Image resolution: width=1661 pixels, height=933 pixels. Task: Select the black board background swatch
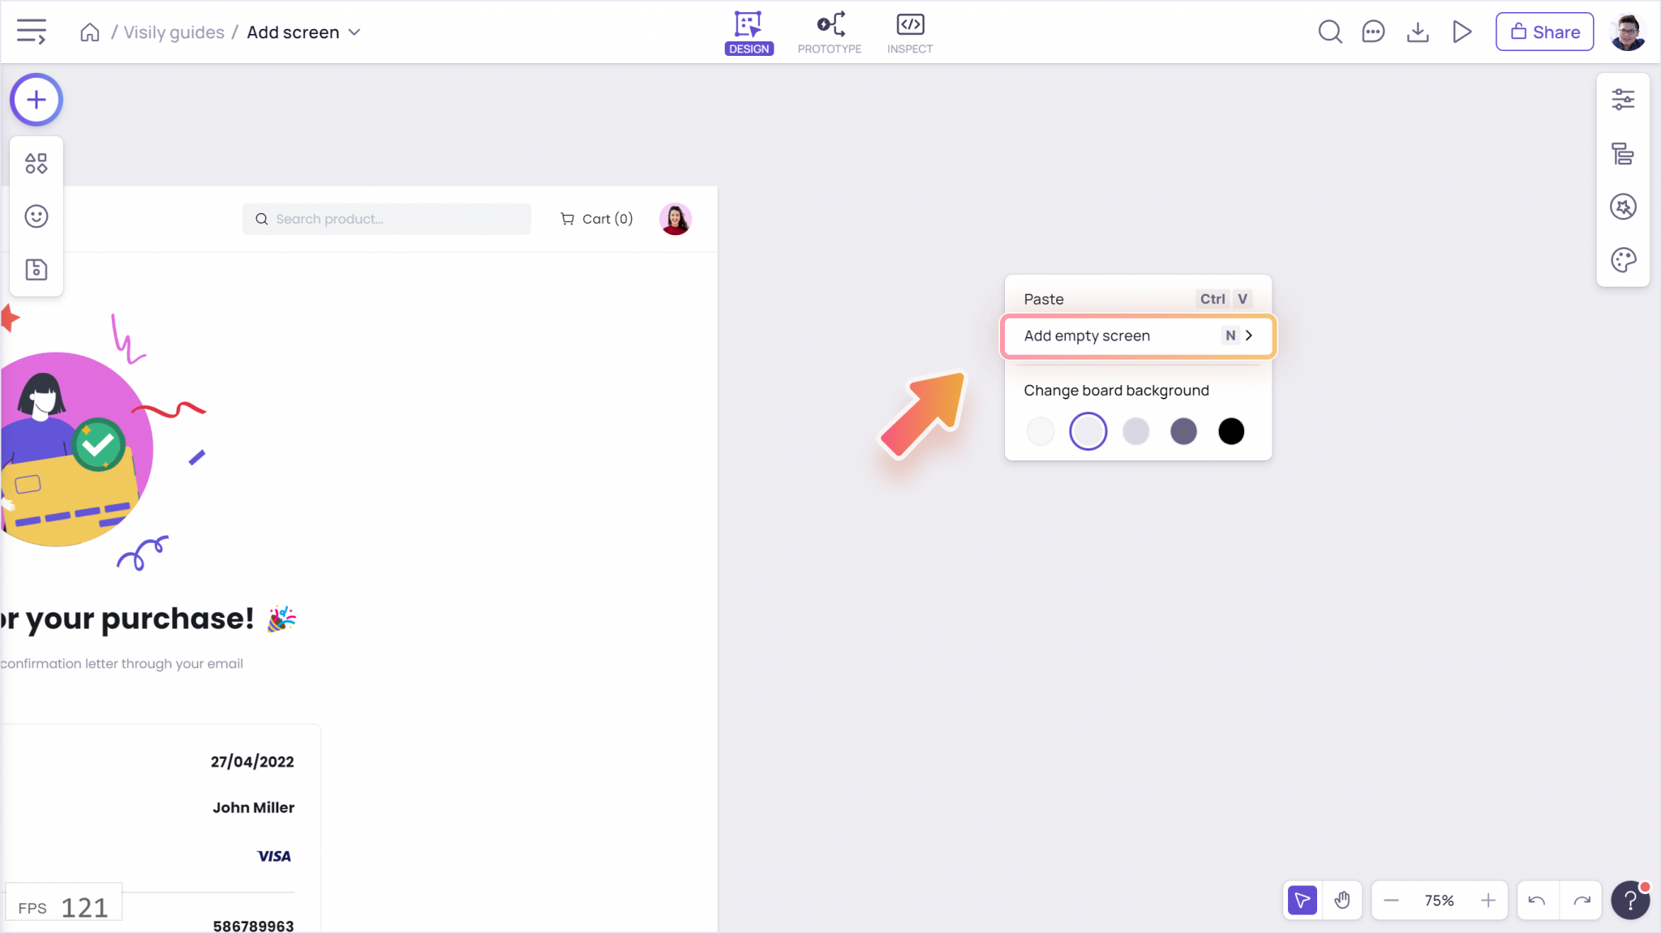tap(1230, 430)
